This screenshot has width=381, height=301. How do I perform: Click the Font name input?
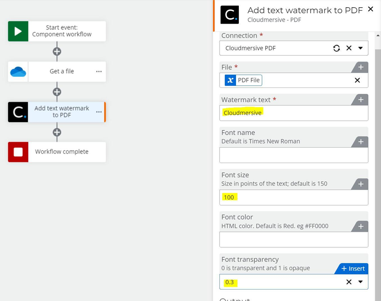point(294,155)
